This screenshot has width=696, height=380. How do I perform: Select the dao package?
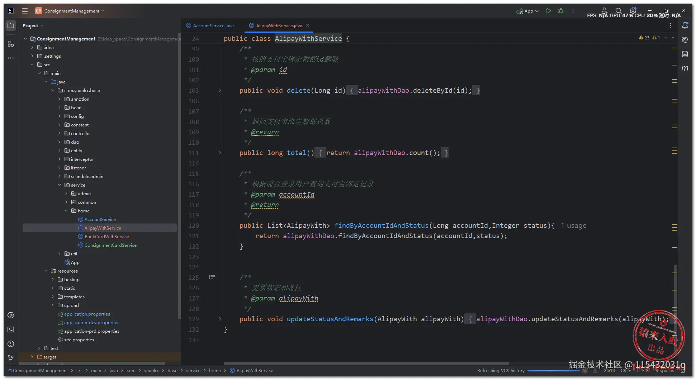click(x=75, y=142)
